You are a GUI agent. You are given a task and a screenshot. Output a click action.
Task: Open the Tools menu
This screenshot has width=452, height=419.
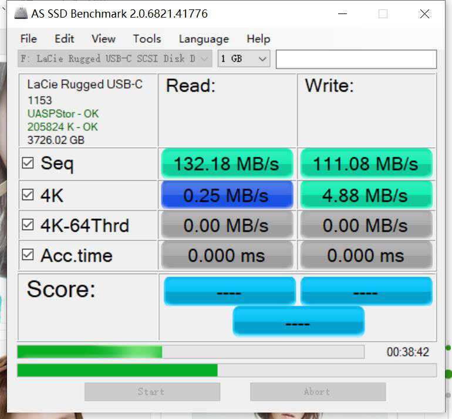(x=147, y=39)
